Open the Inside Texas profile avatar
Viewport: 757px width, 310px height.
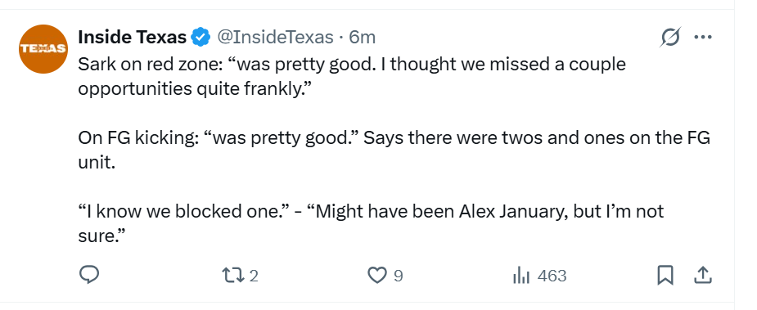pyautogui.click(x=43, y=49)
